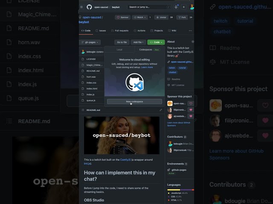Toggle the green Code dropdown button

click(156, 42)
